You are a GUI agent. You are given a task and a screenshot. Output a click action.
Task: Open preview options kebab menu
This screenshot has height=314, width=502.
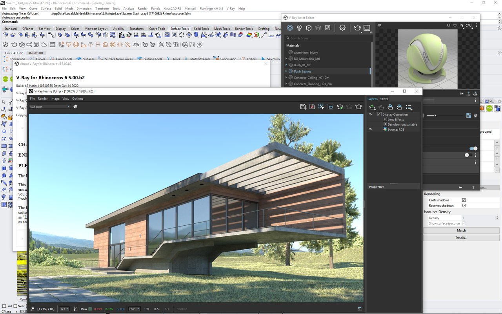476,25
